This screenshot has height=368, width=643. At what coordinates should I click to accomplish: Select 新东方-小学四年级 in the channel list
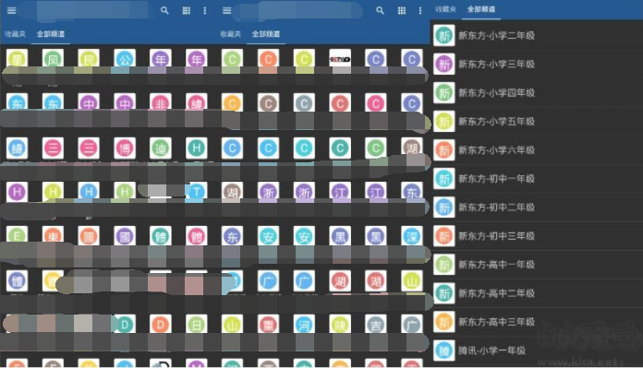click(537, 92)
